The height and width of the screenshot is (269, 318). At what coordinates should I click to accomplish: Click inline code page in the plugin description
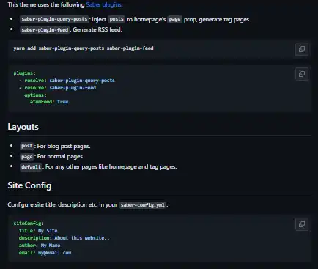[x=174, y=19]
